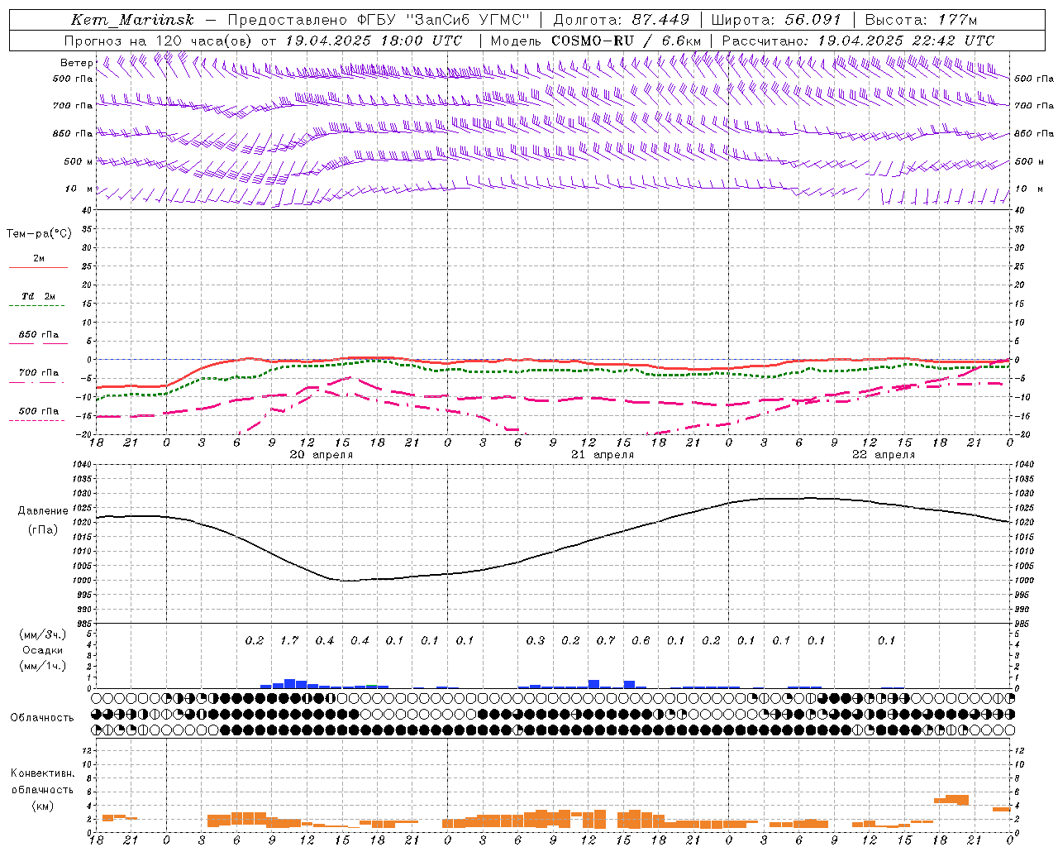The width and height of the screenshot is (1058, 847).
Task: Click the '21 апреля' date label
Action: 603,455
